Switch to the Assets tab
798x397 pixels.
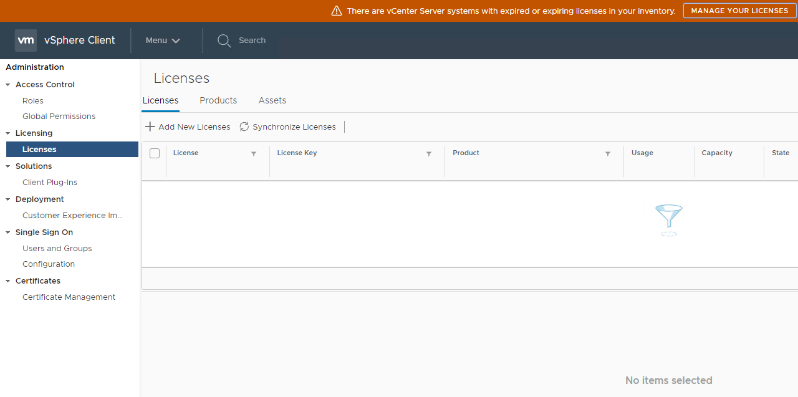tap(272, 100)
